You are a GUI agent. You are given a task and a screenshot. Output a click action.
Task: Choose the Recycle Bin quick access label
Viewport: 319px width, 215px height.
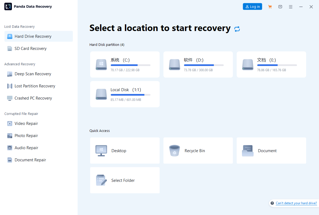(195, 151)
